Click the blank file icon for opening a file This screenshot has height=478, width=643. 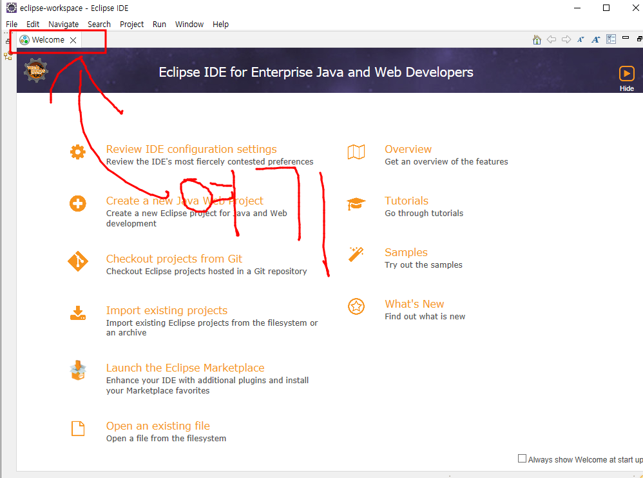tap(78, 428)
